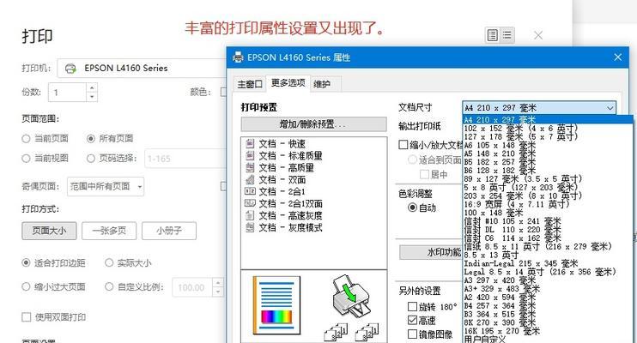This screenshot has height=343, width=637.
Task: Click 小册子 print mode button
Action: click(x=169, y=231)
